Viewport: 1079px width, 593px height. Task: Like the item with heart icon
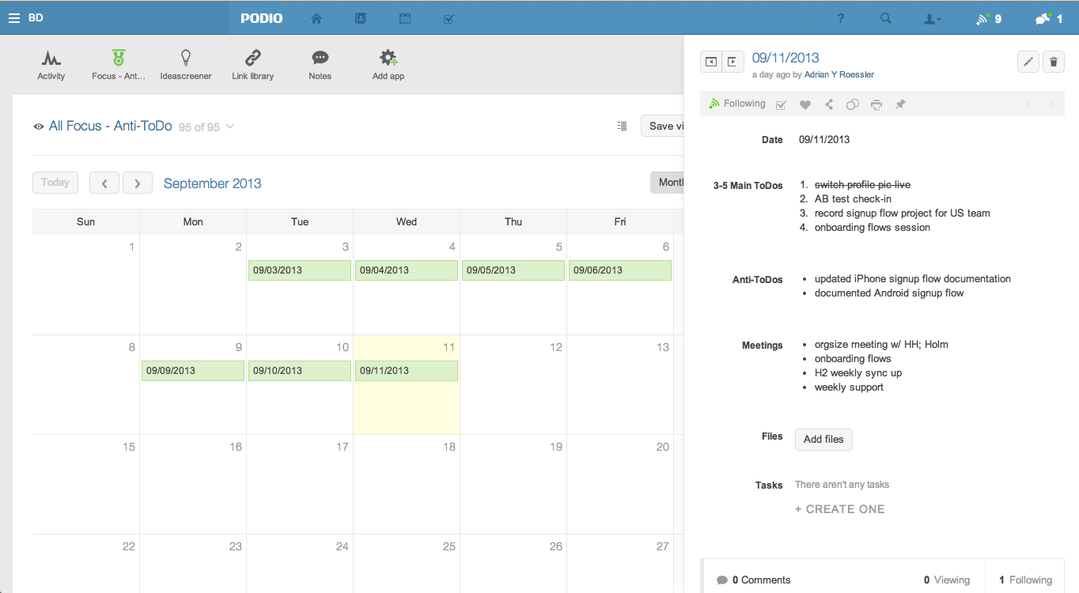click(x=805, y=104)
